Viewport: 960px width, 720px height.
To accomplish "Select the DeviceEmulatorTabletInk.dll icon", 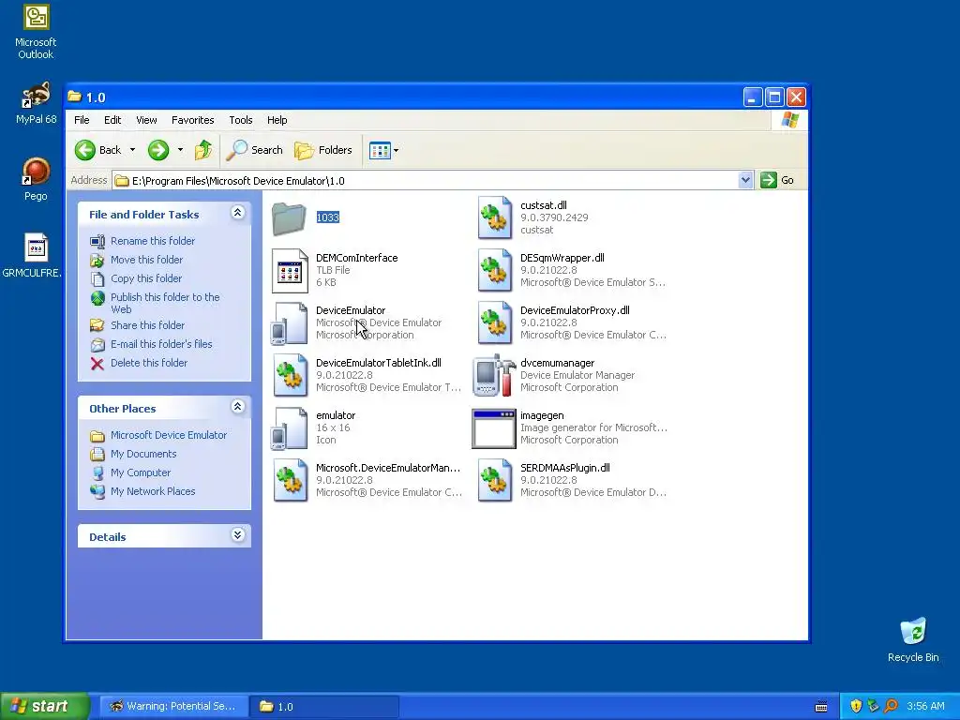I will 290,376.
